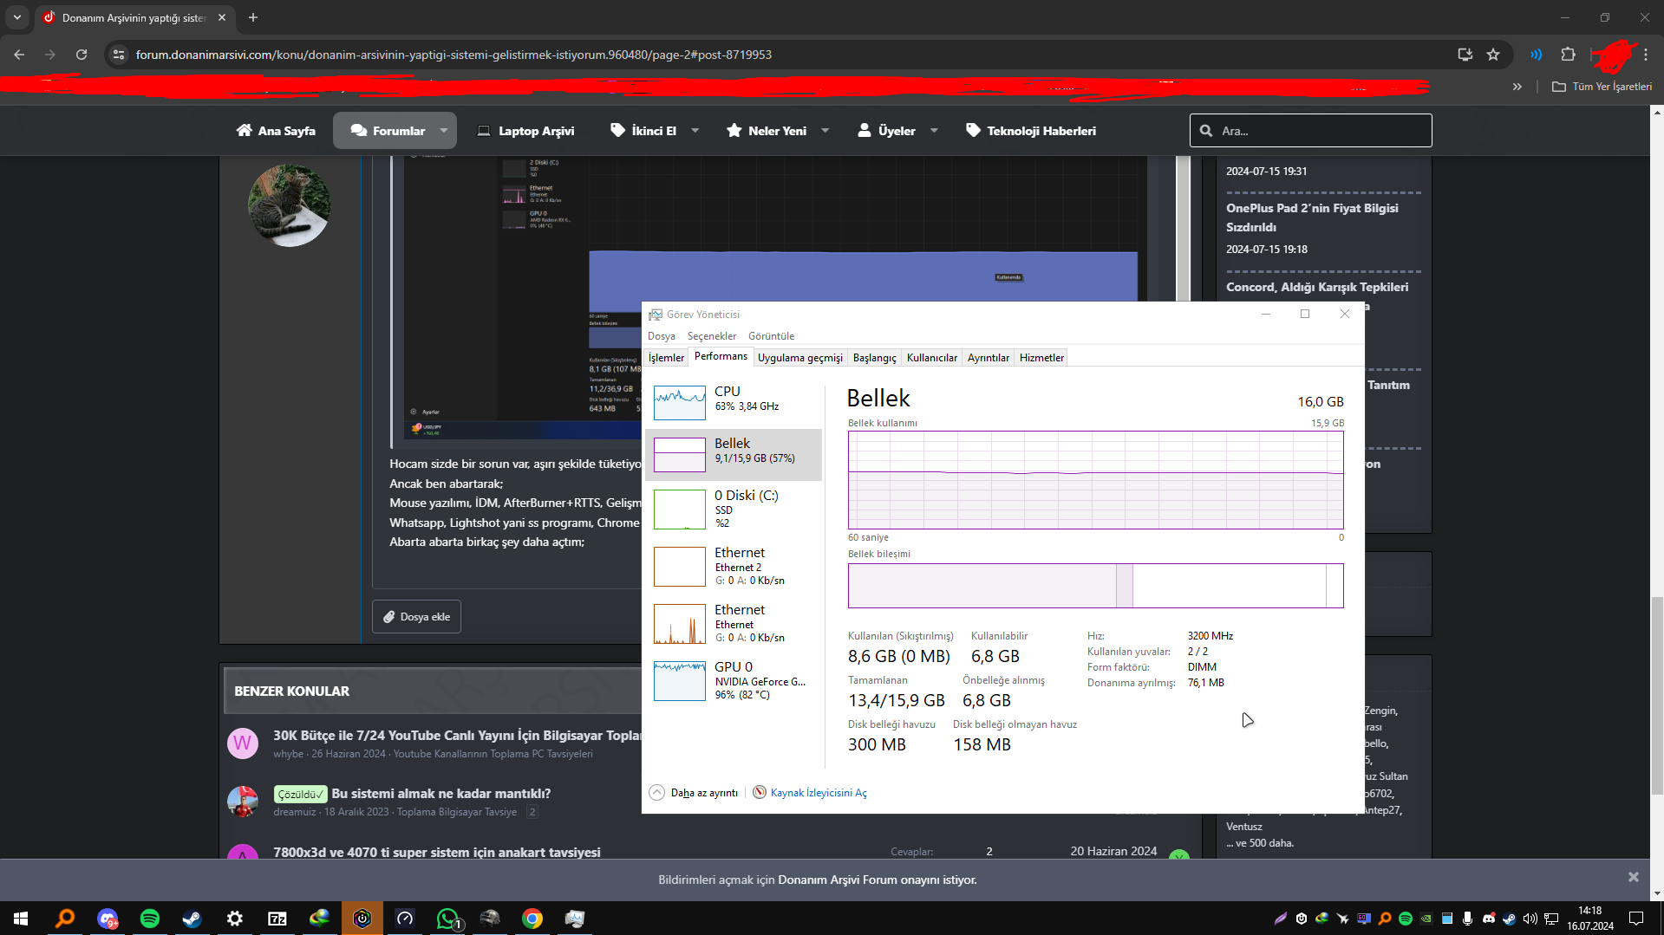Open Chrome extensions puzzle icon
The image size is (1664, 935).
click(x=1568, y=55)
